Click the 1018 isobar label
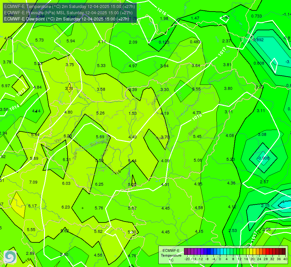The image size is (291, 267). tap(197, 117)
